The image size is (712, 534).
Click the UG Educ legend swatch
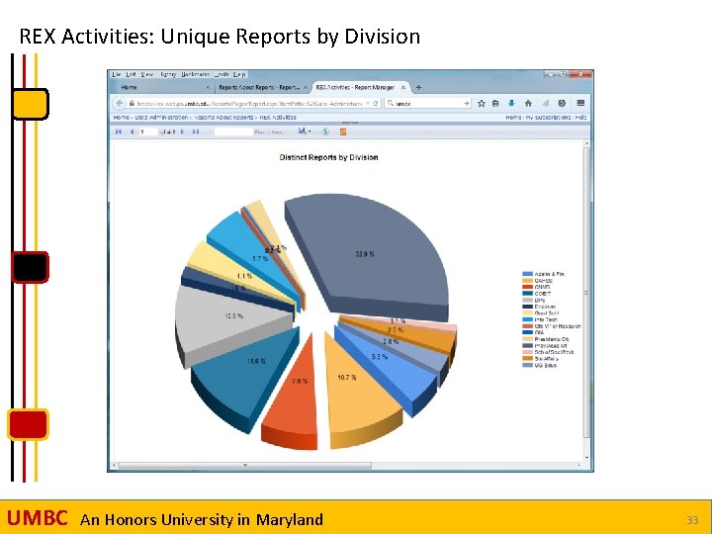(527, 365)
